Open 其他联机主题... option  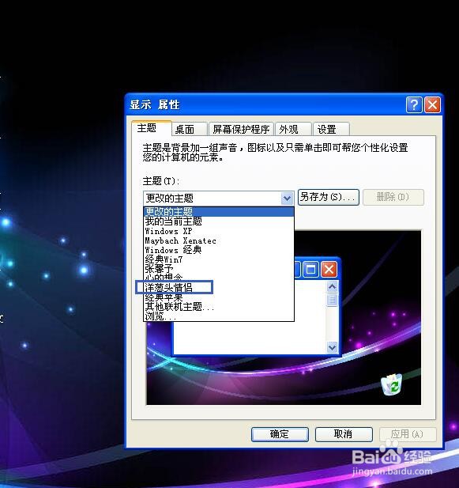219,307
